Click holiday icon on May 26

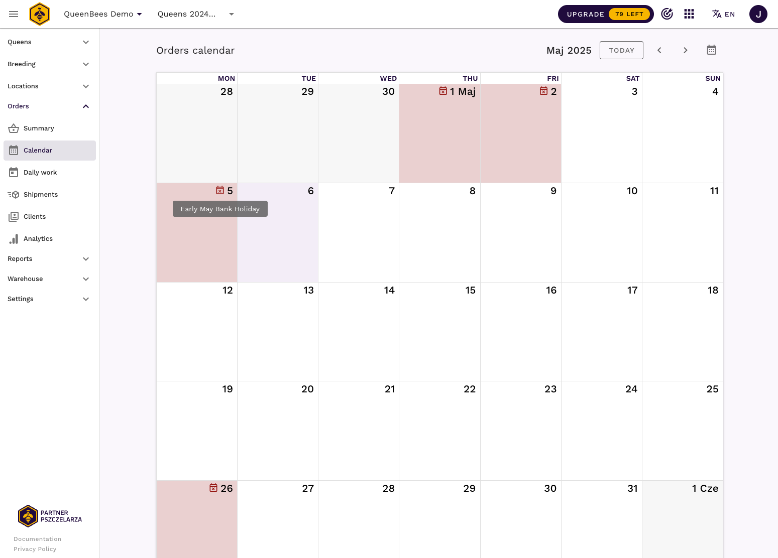(213, 488)
